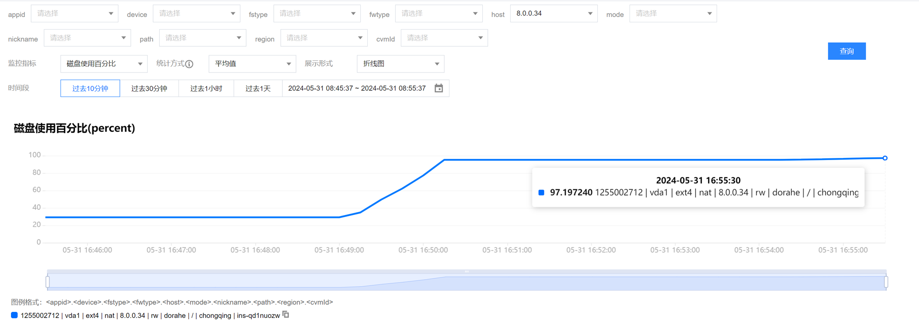
Task: Click the info icon beside 统计方式
Action: (x=189, y=64)
